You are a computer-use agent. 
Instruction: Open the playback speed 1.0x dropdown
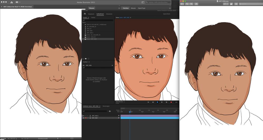(x=176, y=102)
